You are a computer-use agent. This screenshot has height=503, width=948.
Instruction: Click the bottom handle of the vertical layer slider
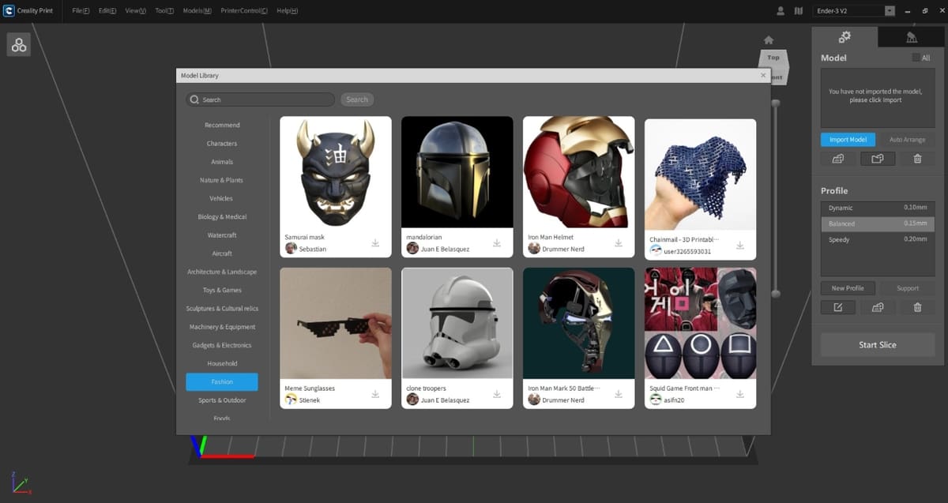(x=776, y=293)
